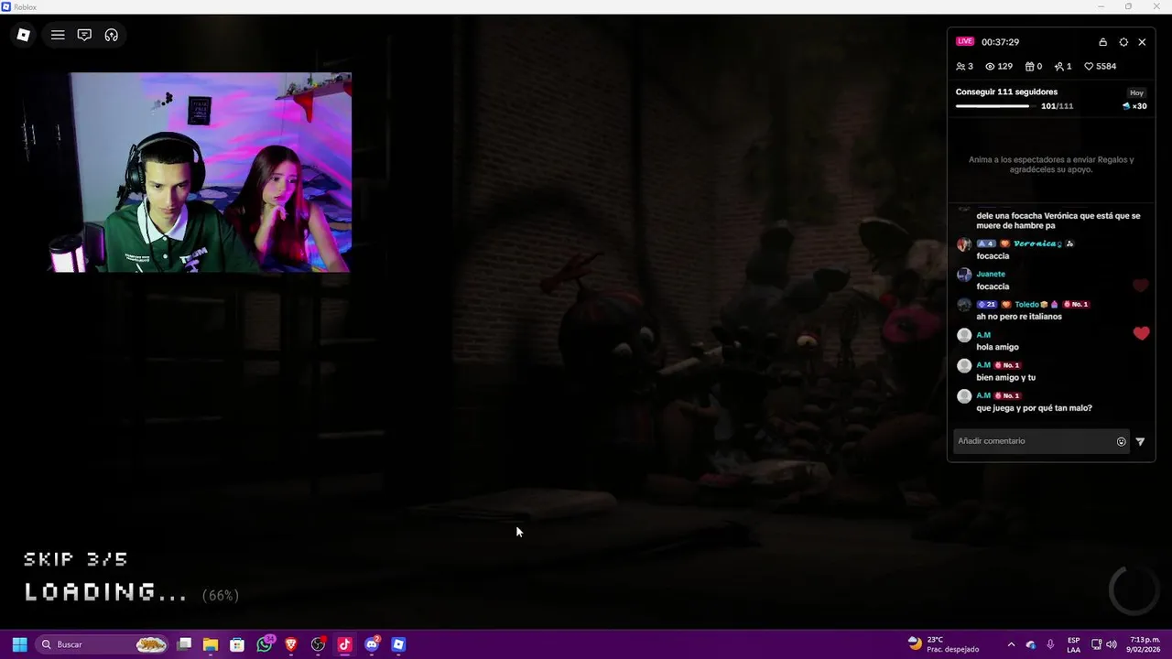Click the Juanete username in chat

(x=991, y=274)
